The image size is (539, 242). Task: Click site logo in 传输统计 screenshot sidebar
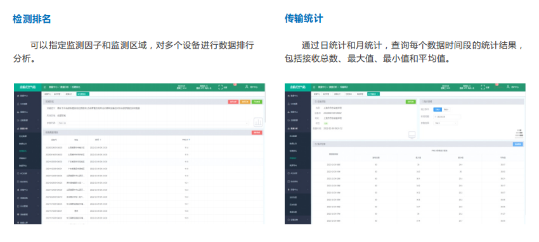(x=298, y=87)
